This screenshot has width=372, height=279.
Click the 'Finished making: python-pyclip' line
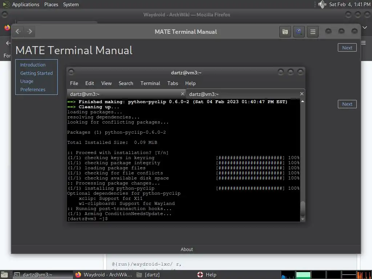[x=177, y=102]
